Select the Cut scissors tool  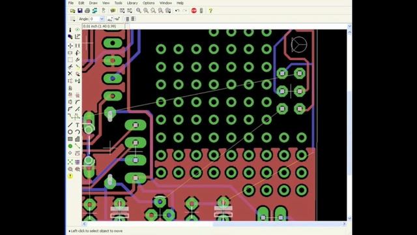click(70, 67)
